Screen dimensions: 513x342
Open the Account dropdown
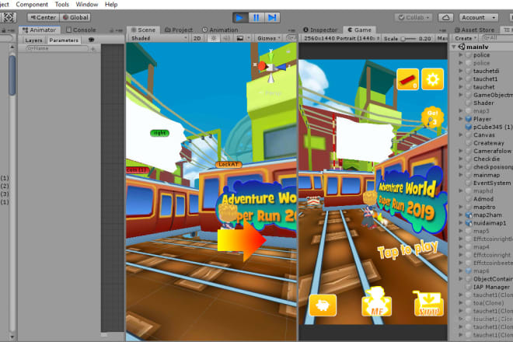pyautogui.click(x=478, y=17)
